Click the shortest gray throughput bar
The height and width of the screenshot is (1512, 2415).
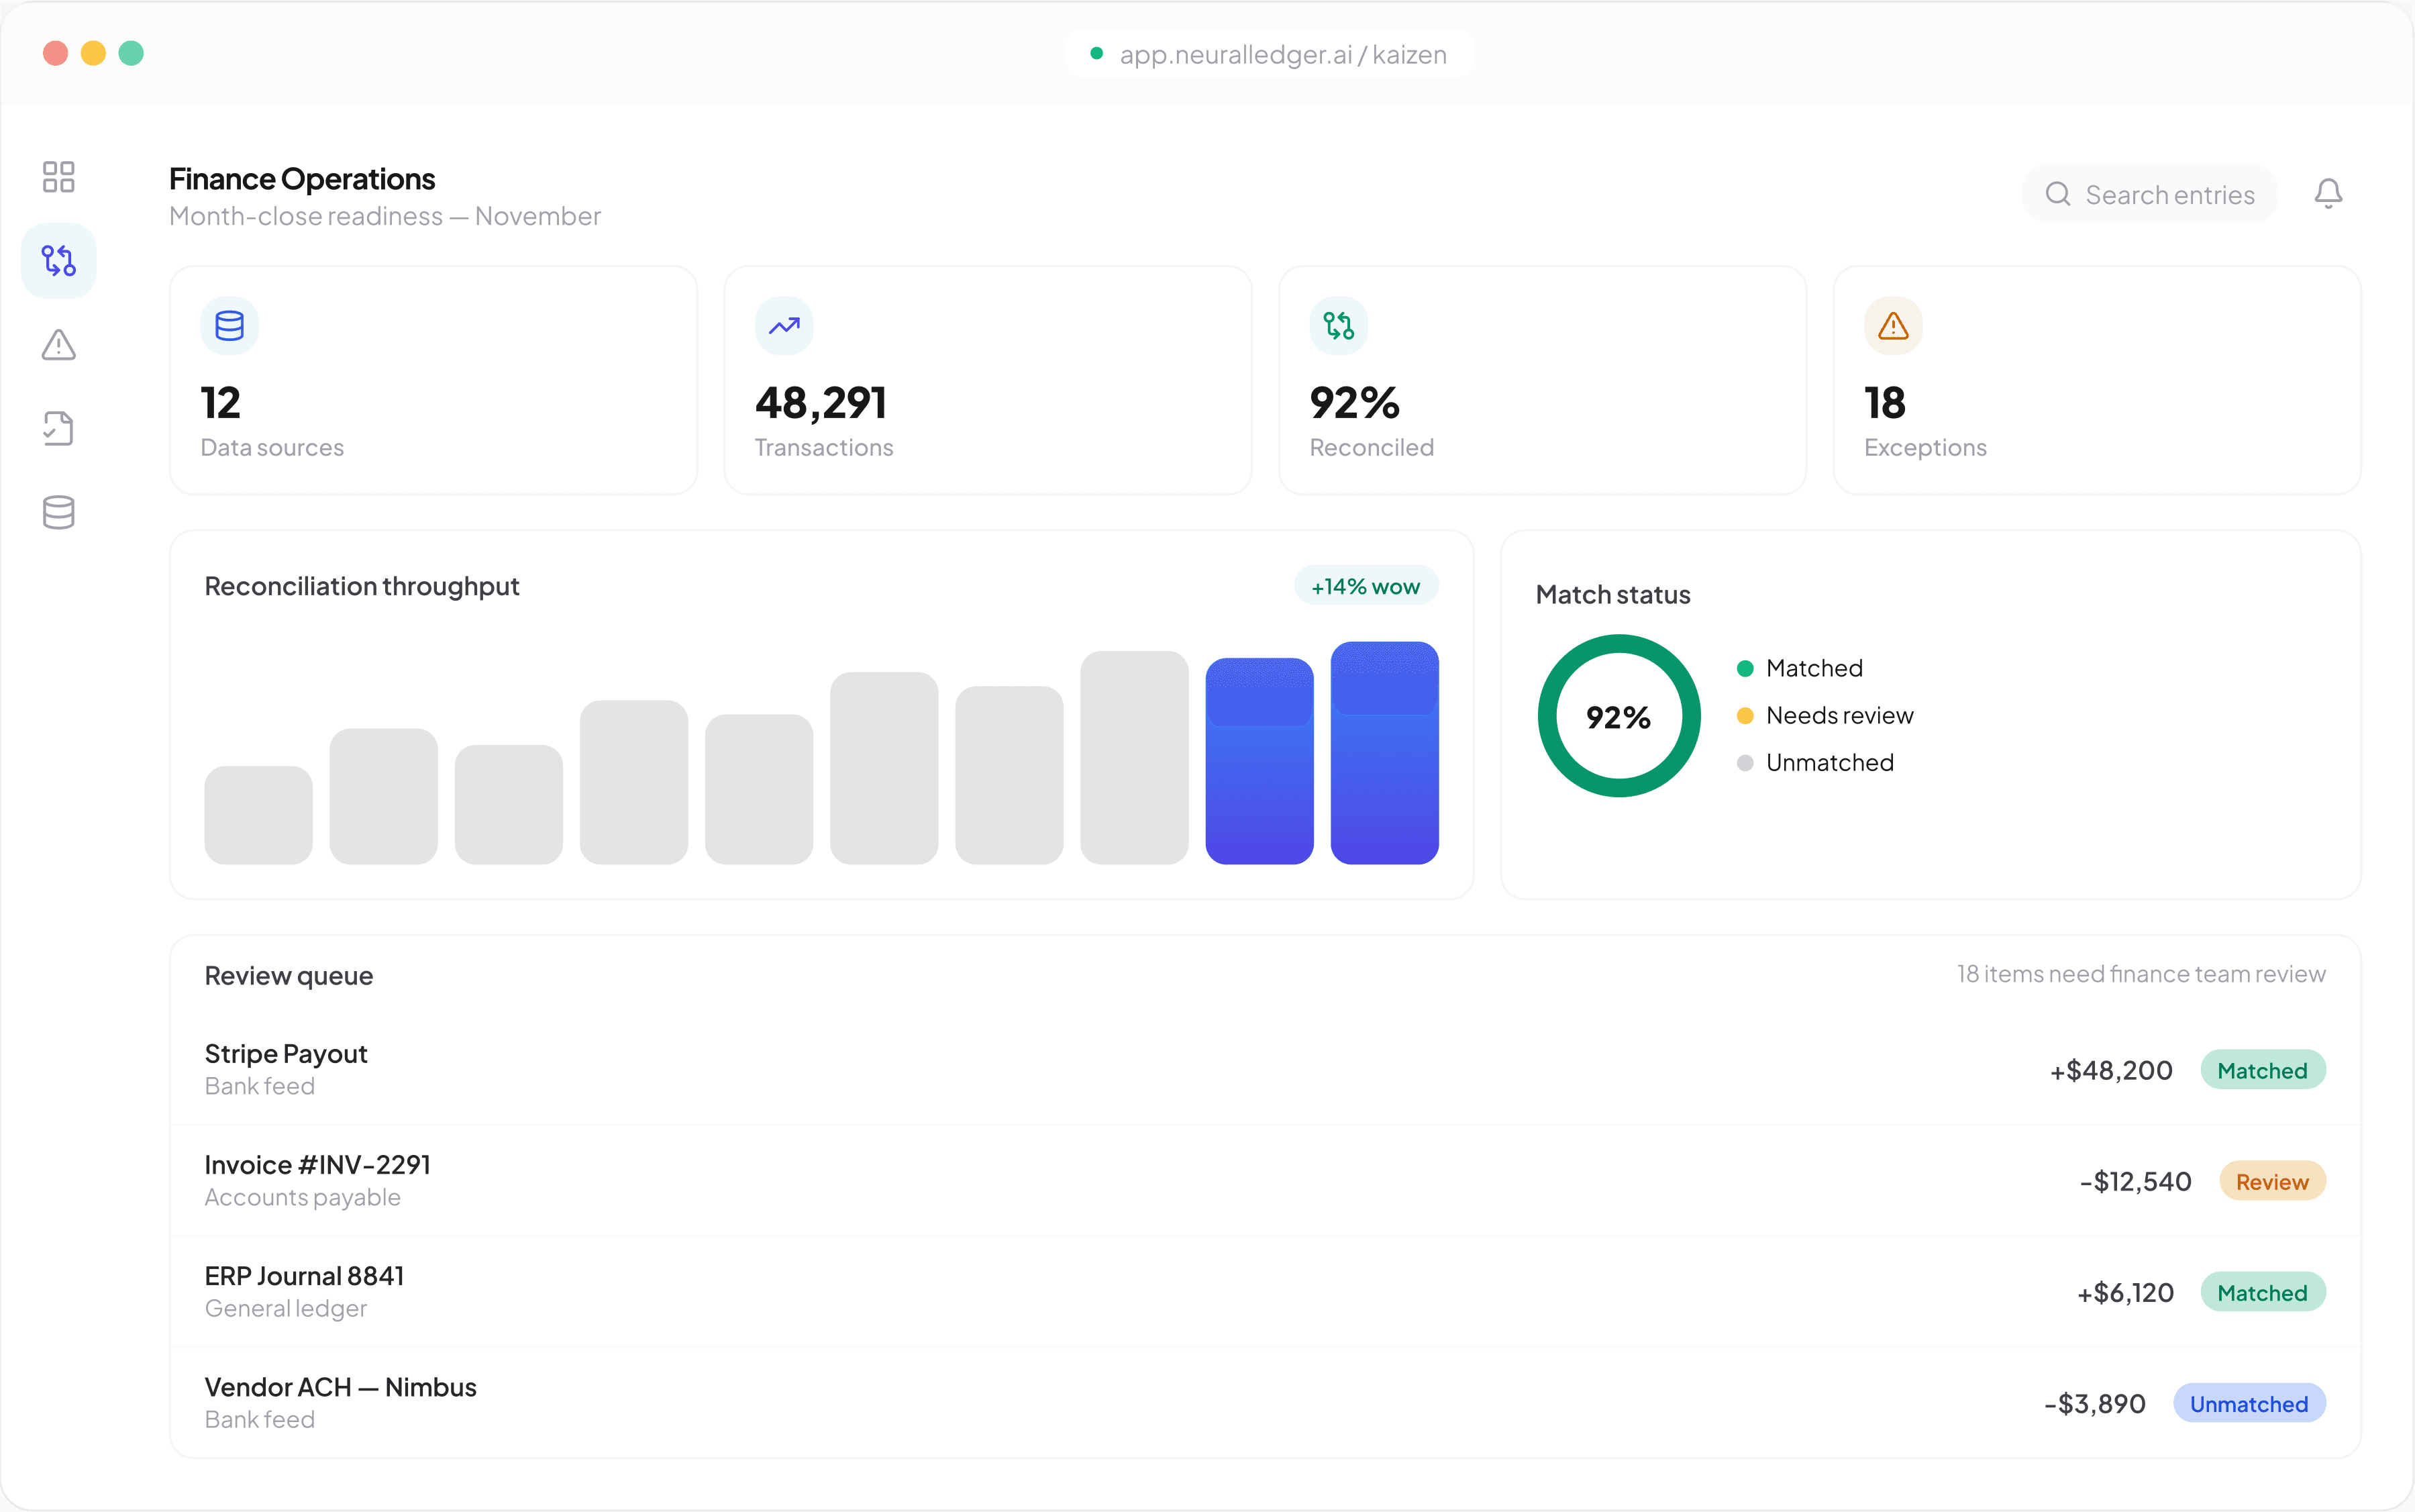coord(259,815)
